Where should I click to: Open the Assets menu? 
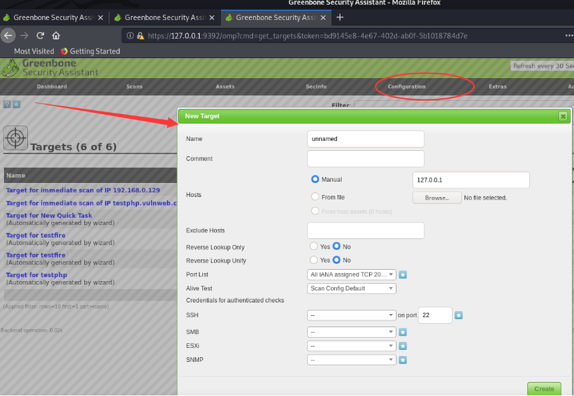pos(225,87)
